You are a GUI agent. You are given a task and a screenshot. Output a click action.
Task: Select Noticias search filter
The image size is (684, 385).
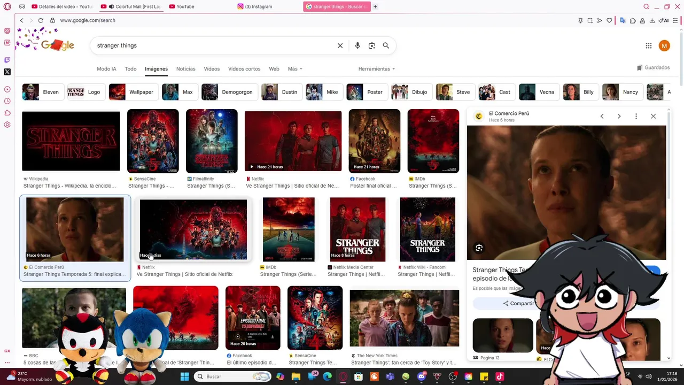point(186,69)
